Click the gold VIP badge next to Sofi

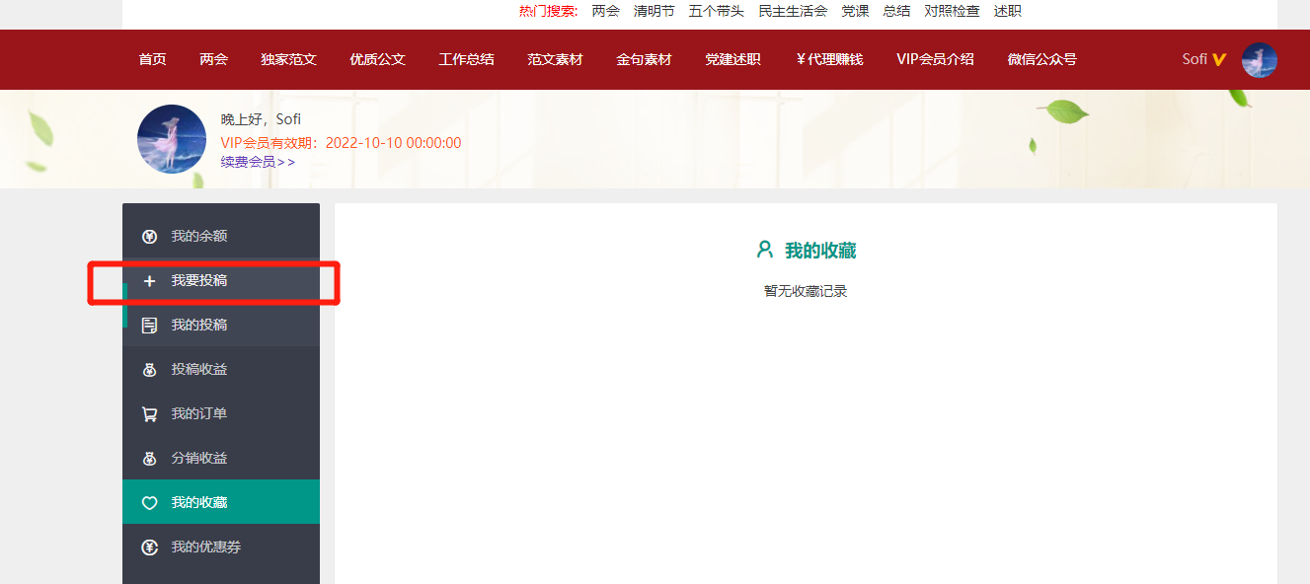click(x=1219, y=59)
